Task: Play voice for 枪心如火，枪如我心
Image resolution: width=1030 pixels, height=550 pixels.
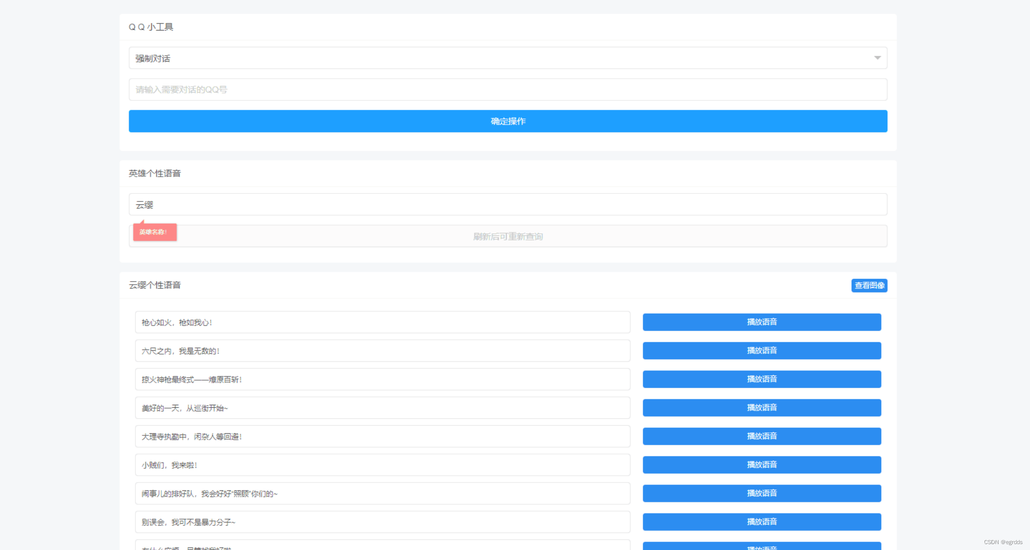Action: coord(761,322)
